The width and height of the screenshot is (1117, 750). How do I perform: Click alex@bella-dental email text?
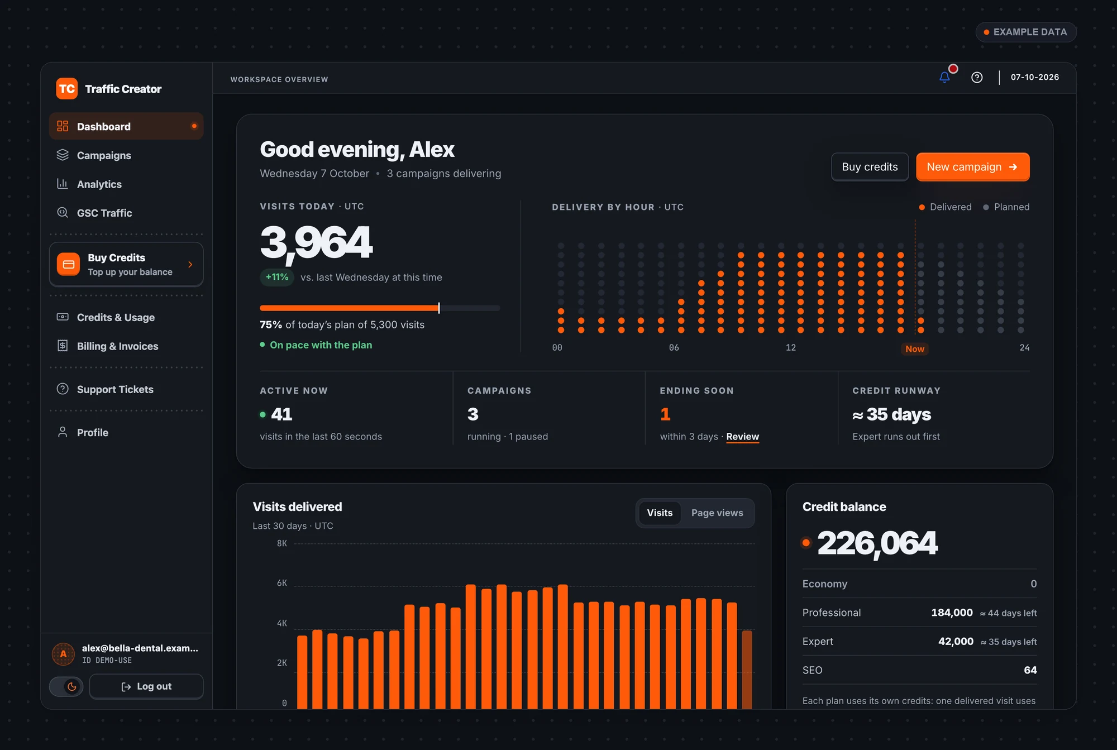coord(140,648)
